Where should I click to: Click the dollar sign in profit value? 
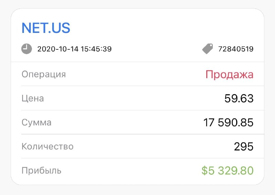[205, 171]
